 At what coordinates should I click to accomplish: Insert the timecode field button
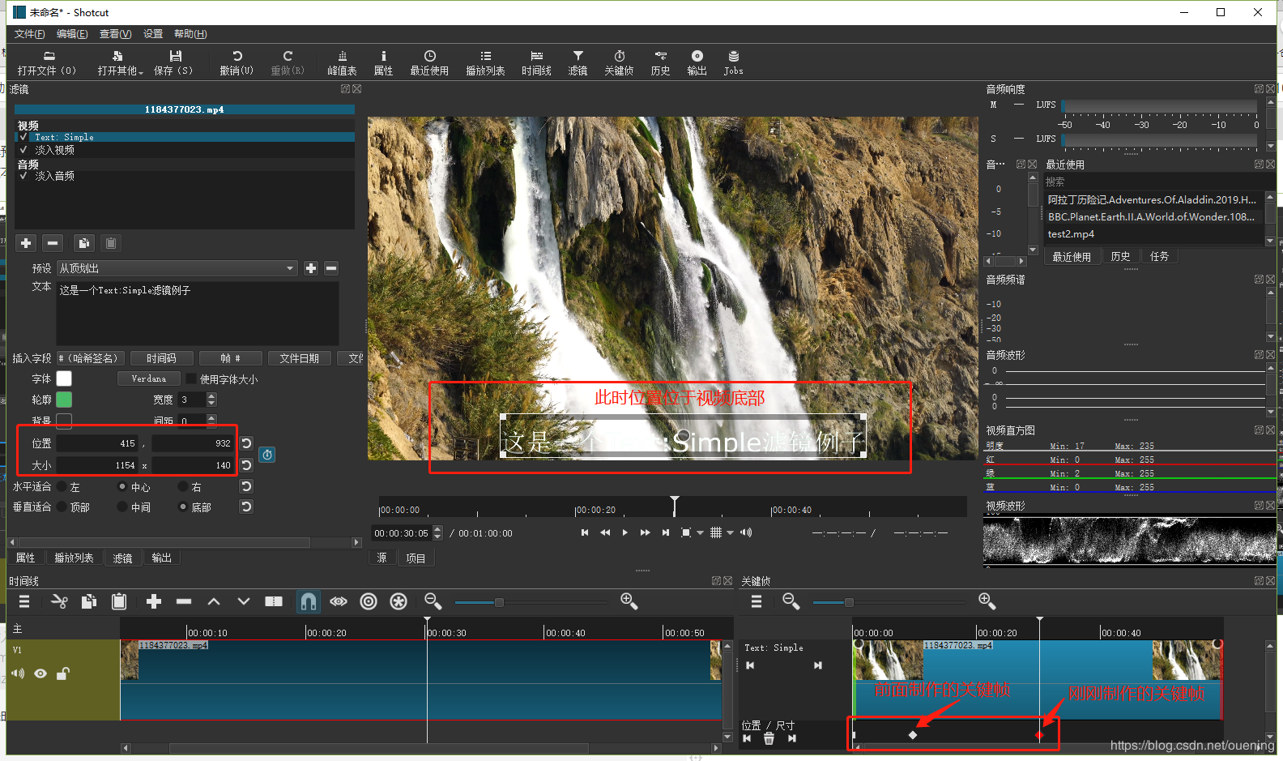(161, 358)
